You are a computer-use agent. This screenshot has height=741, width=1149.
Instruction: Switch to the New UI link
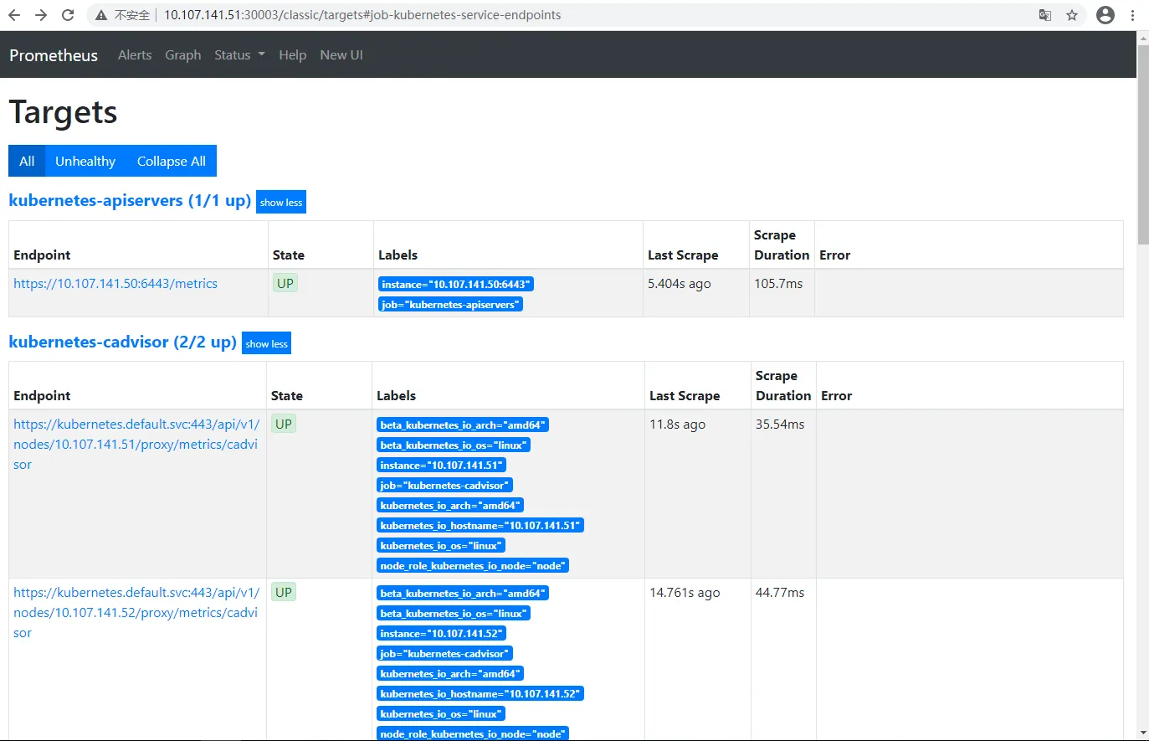coord(341,55)
